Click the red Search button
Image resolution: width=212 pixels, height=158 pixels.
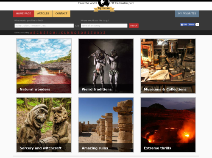point(134,26)
